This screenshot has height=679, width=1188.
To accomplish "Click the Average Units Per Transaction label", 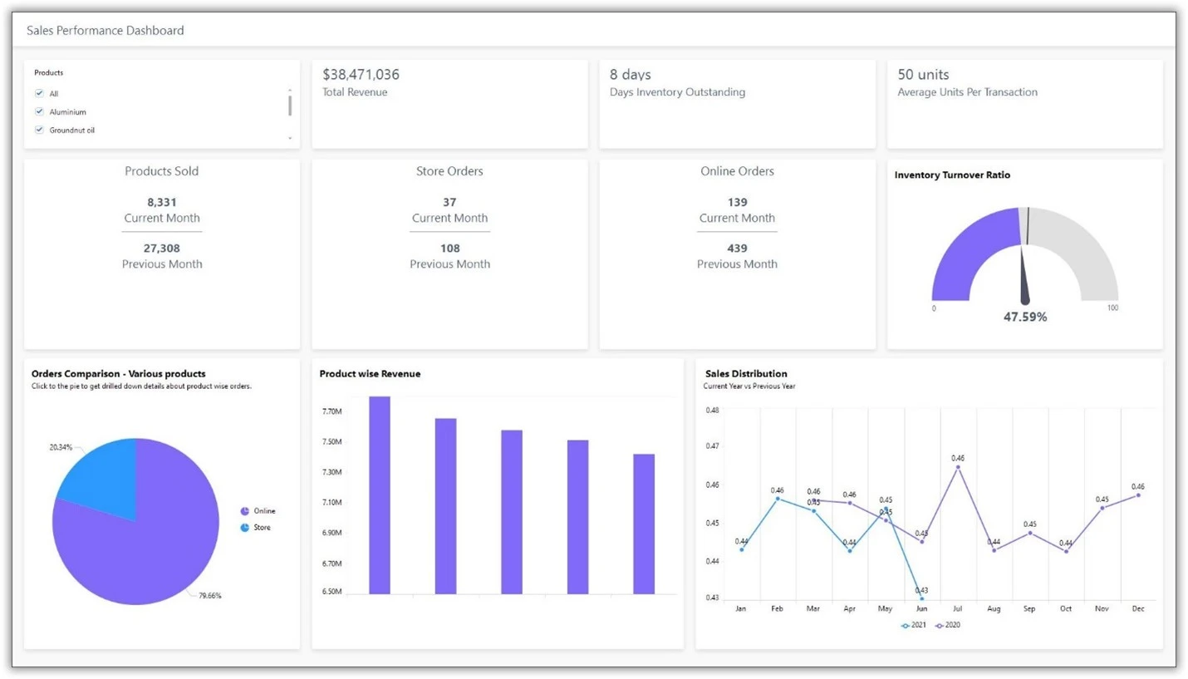I will [x=967, y=92].
